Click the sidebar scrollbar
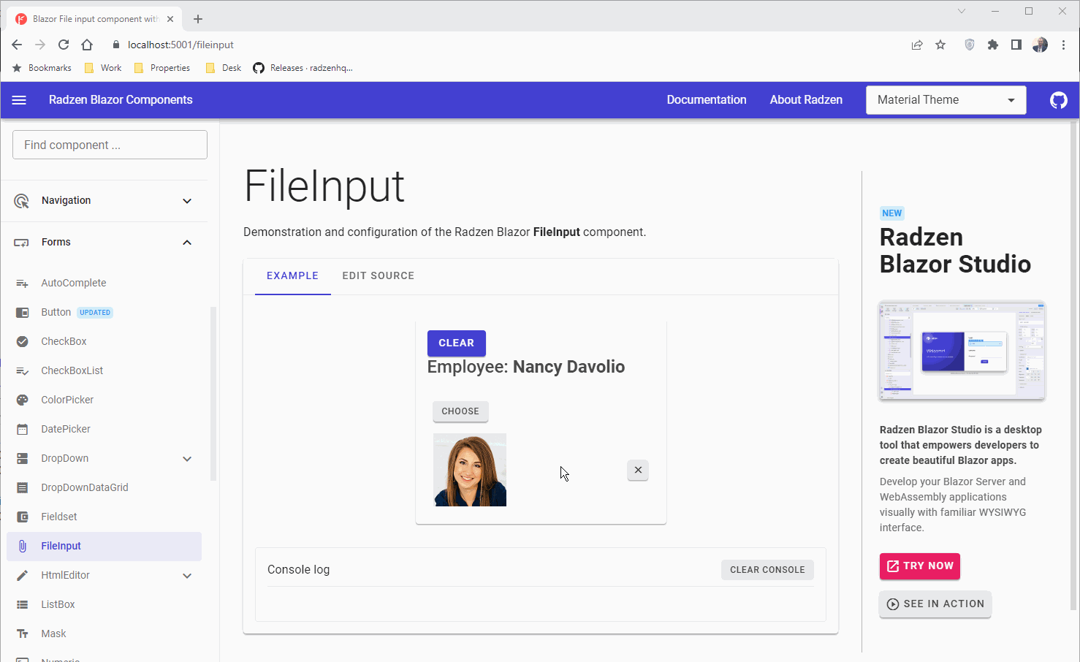This screenshot has width=1080, height=662. [x=213, y=394]
